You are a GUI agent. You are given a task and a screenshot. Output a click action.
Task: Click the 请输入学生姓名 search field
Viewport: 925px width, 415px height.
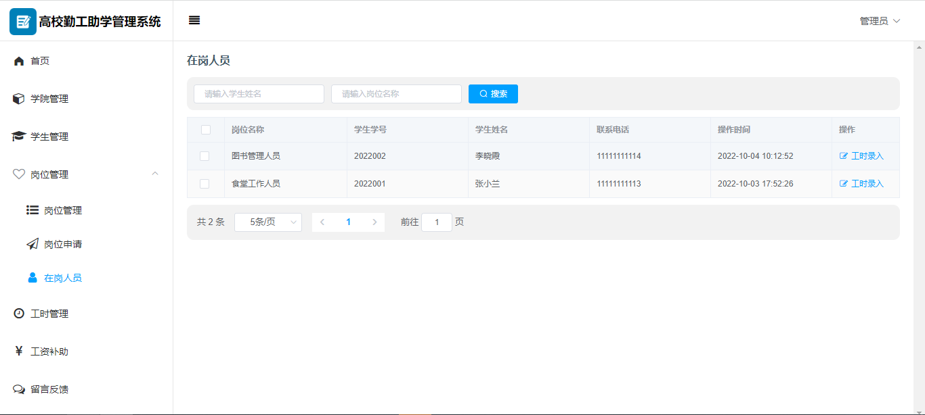pyautogui.click(x=259, y=94)
